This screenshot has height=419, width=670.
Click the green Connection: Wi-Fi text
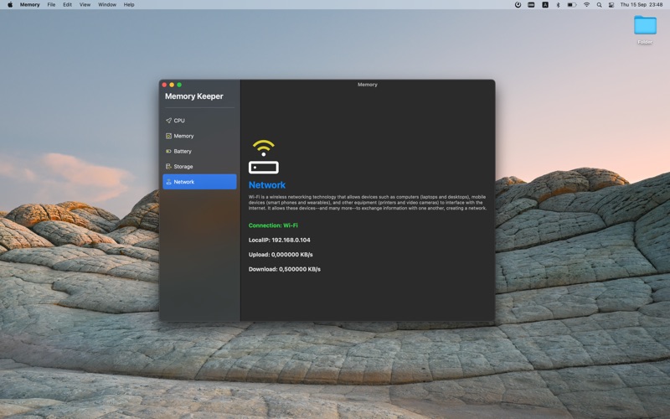[273, 225]
